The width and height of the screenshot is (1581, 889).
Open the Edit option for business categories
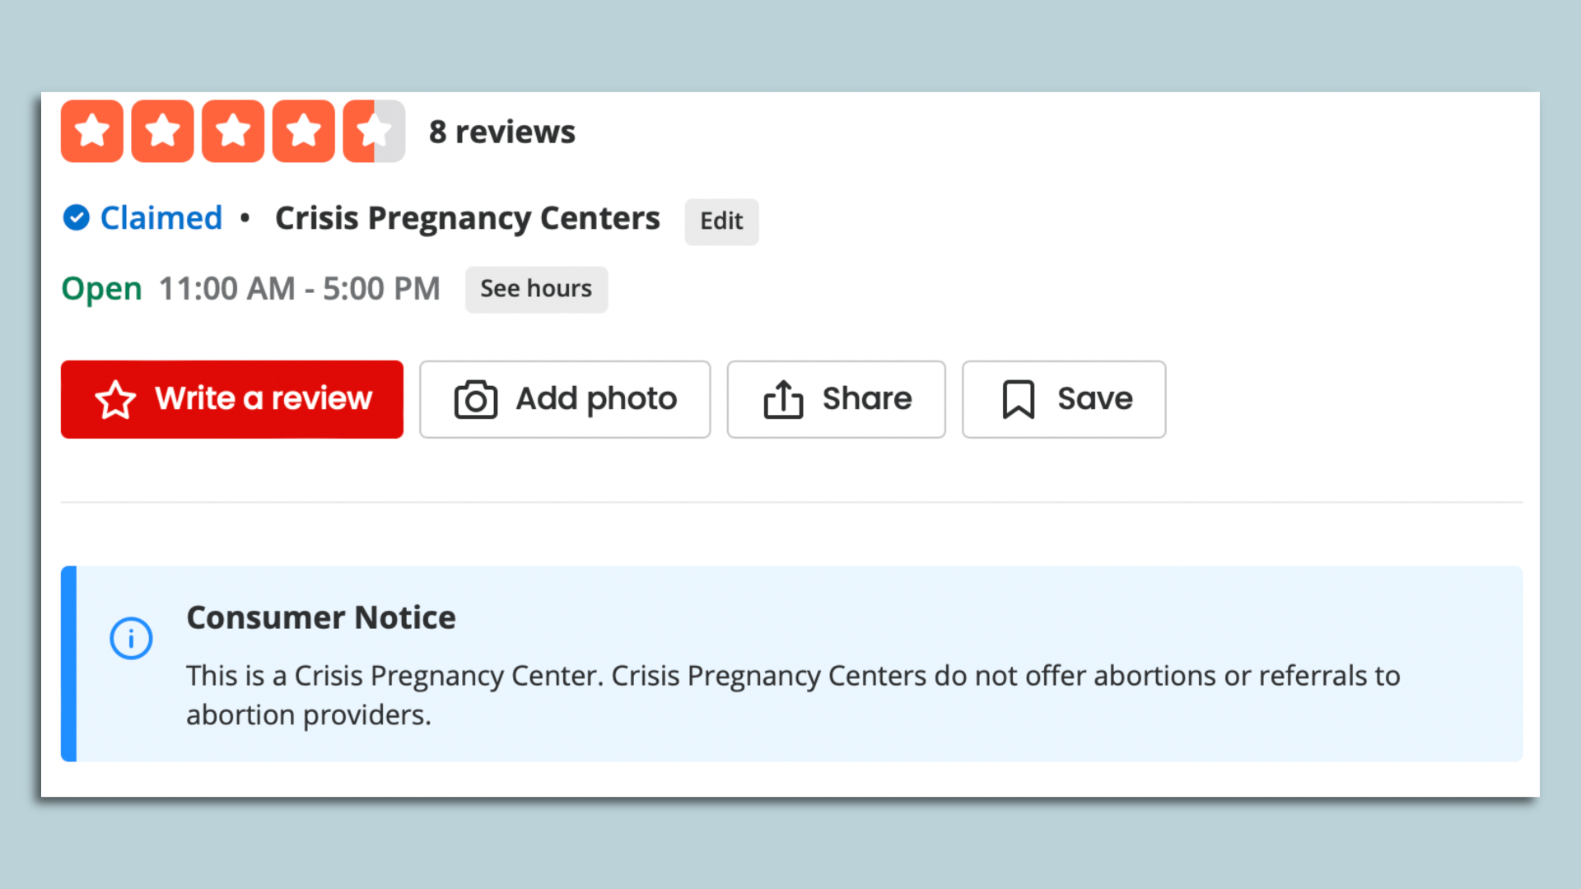tap(721, 221)
